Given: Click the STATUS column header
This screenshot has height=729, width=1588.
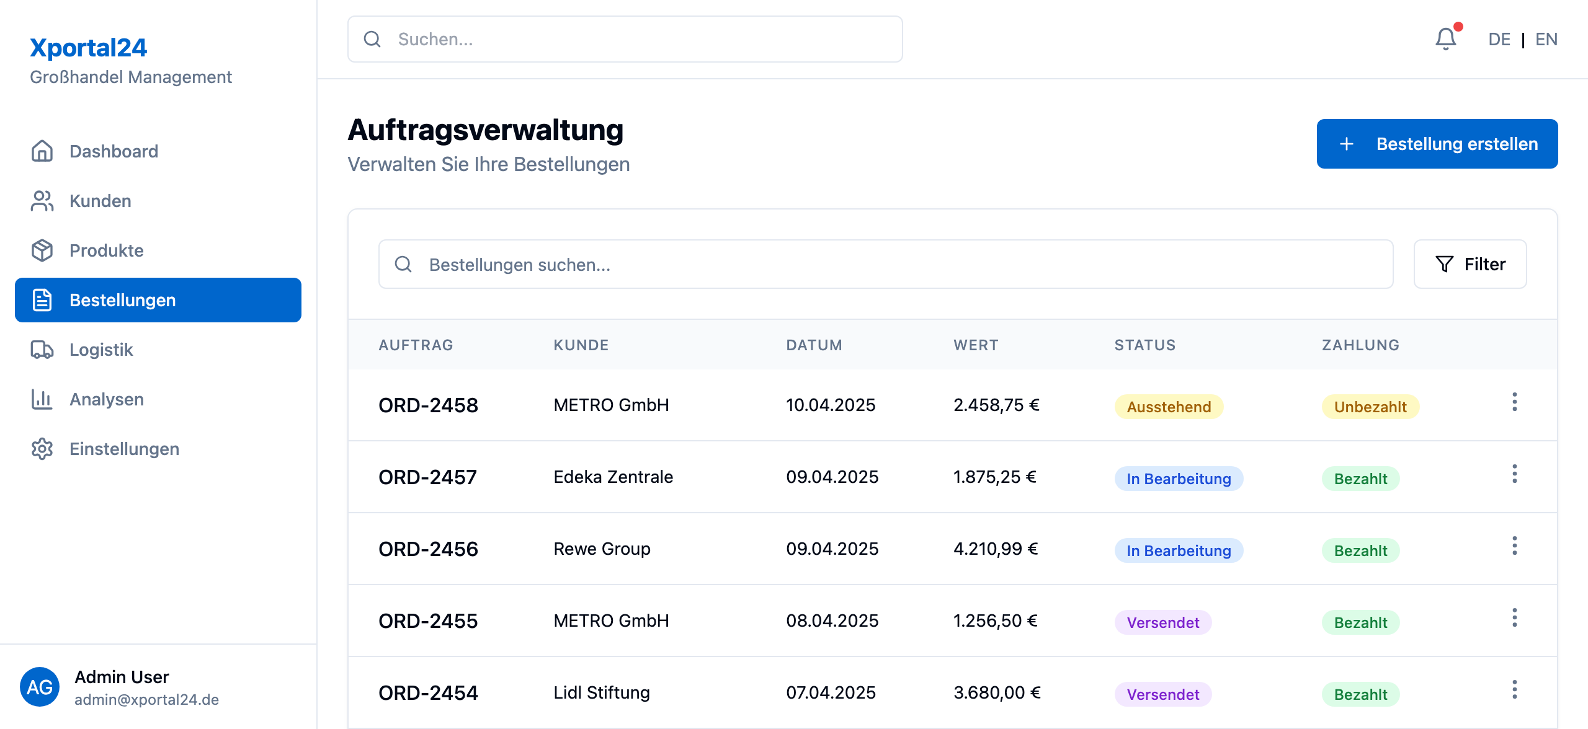Looking at the screenshot, I should (1145, 345).
